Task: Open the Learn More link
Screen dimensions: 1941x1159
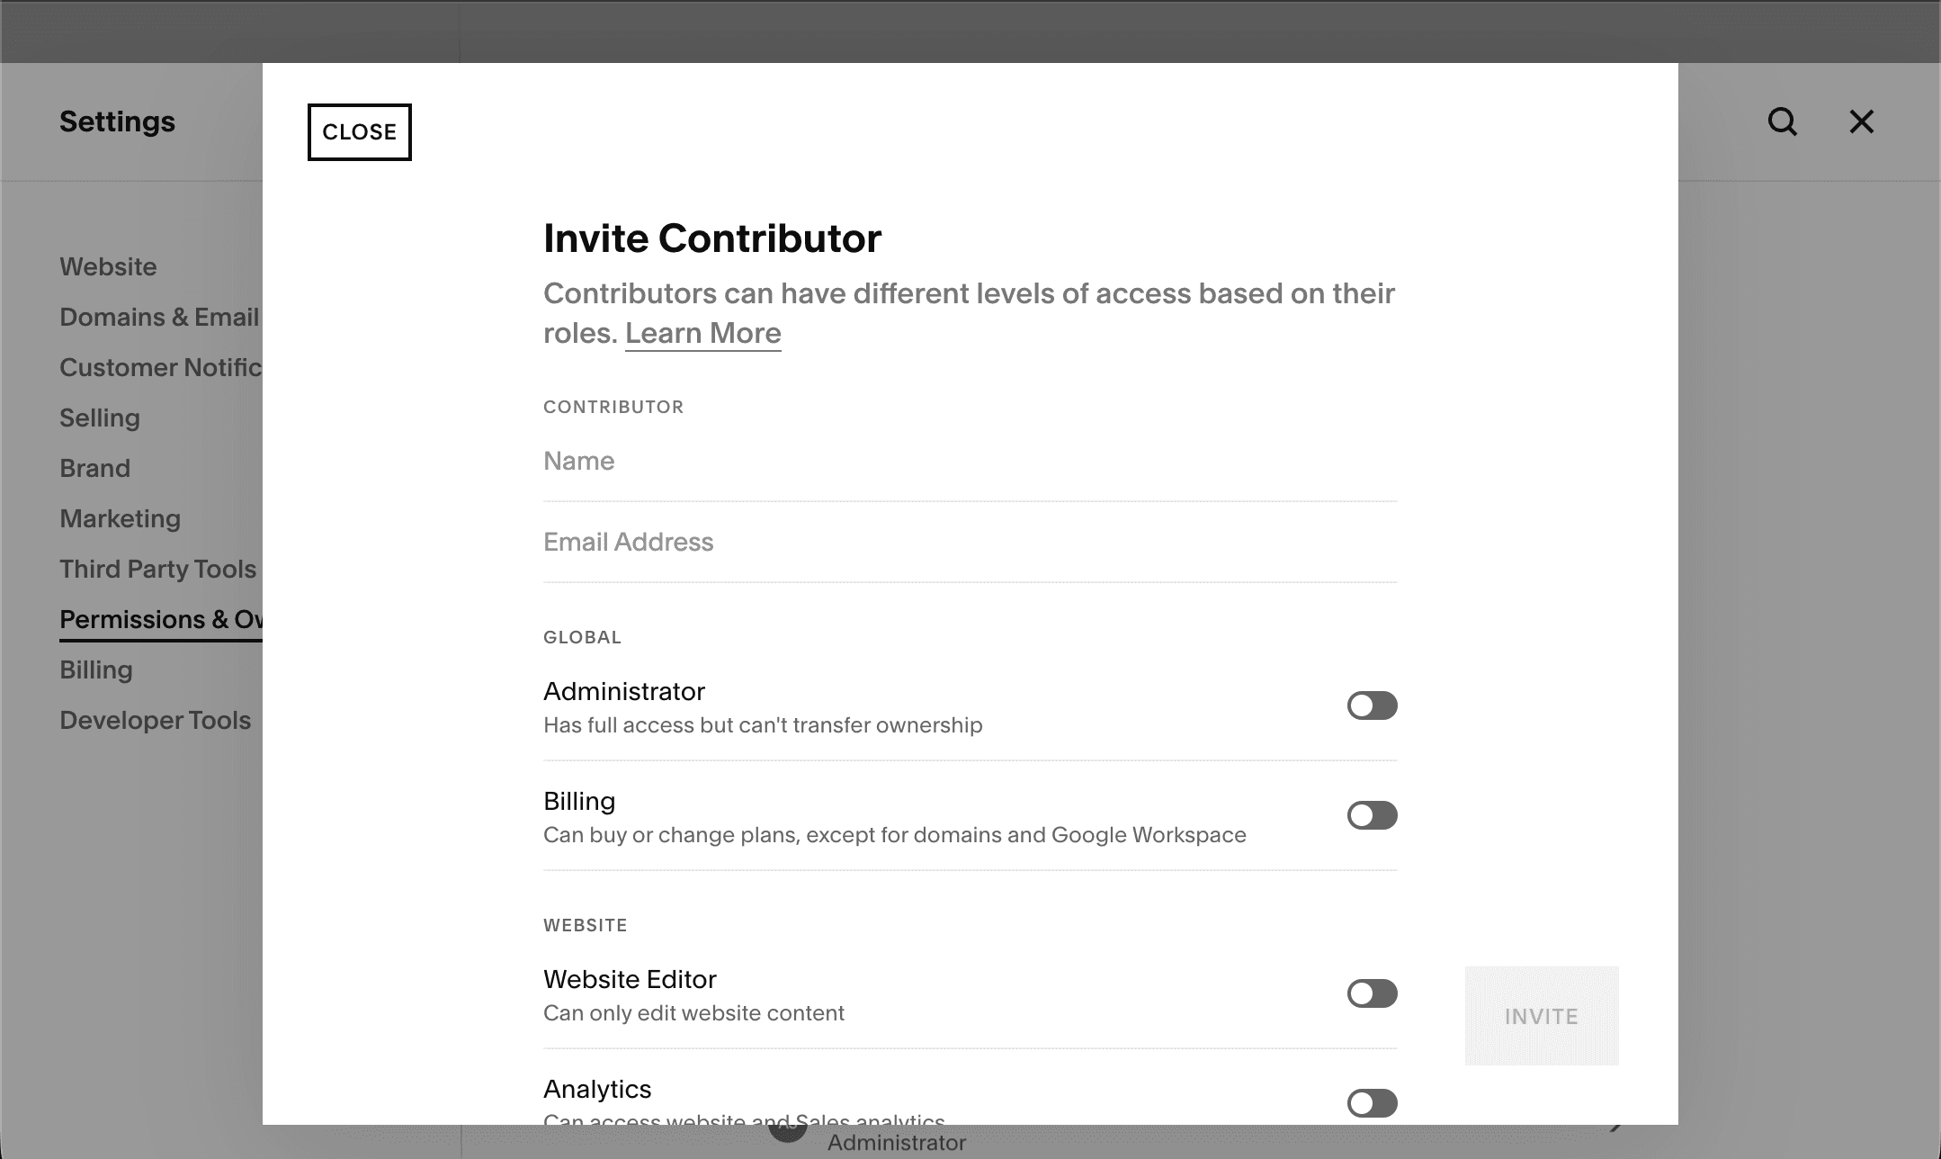Action: 702,332
